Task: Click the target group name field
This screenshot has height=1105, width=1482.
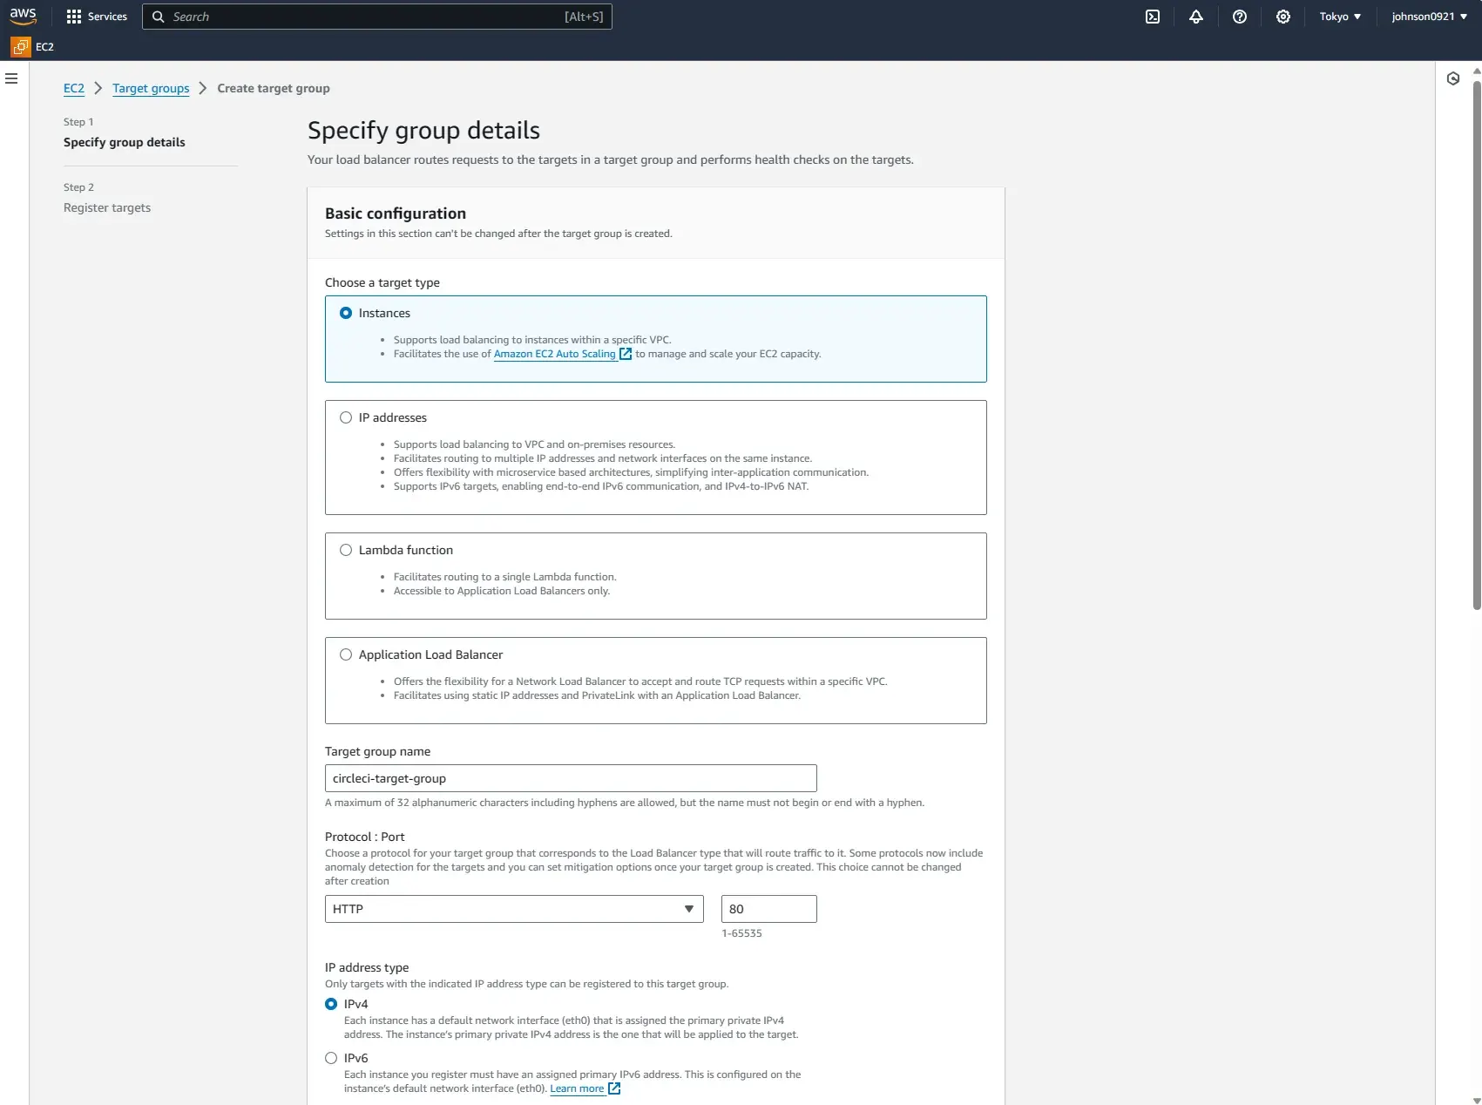Action: point(570,778)
